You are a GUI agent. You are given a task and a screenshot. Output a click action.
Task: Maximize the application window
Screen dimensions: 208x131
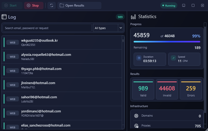pos(193,6)
